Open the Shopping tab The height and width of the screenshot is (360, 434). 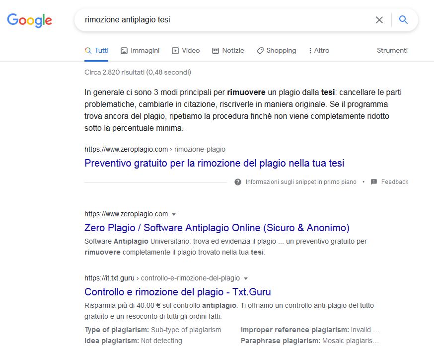point(276,50)
